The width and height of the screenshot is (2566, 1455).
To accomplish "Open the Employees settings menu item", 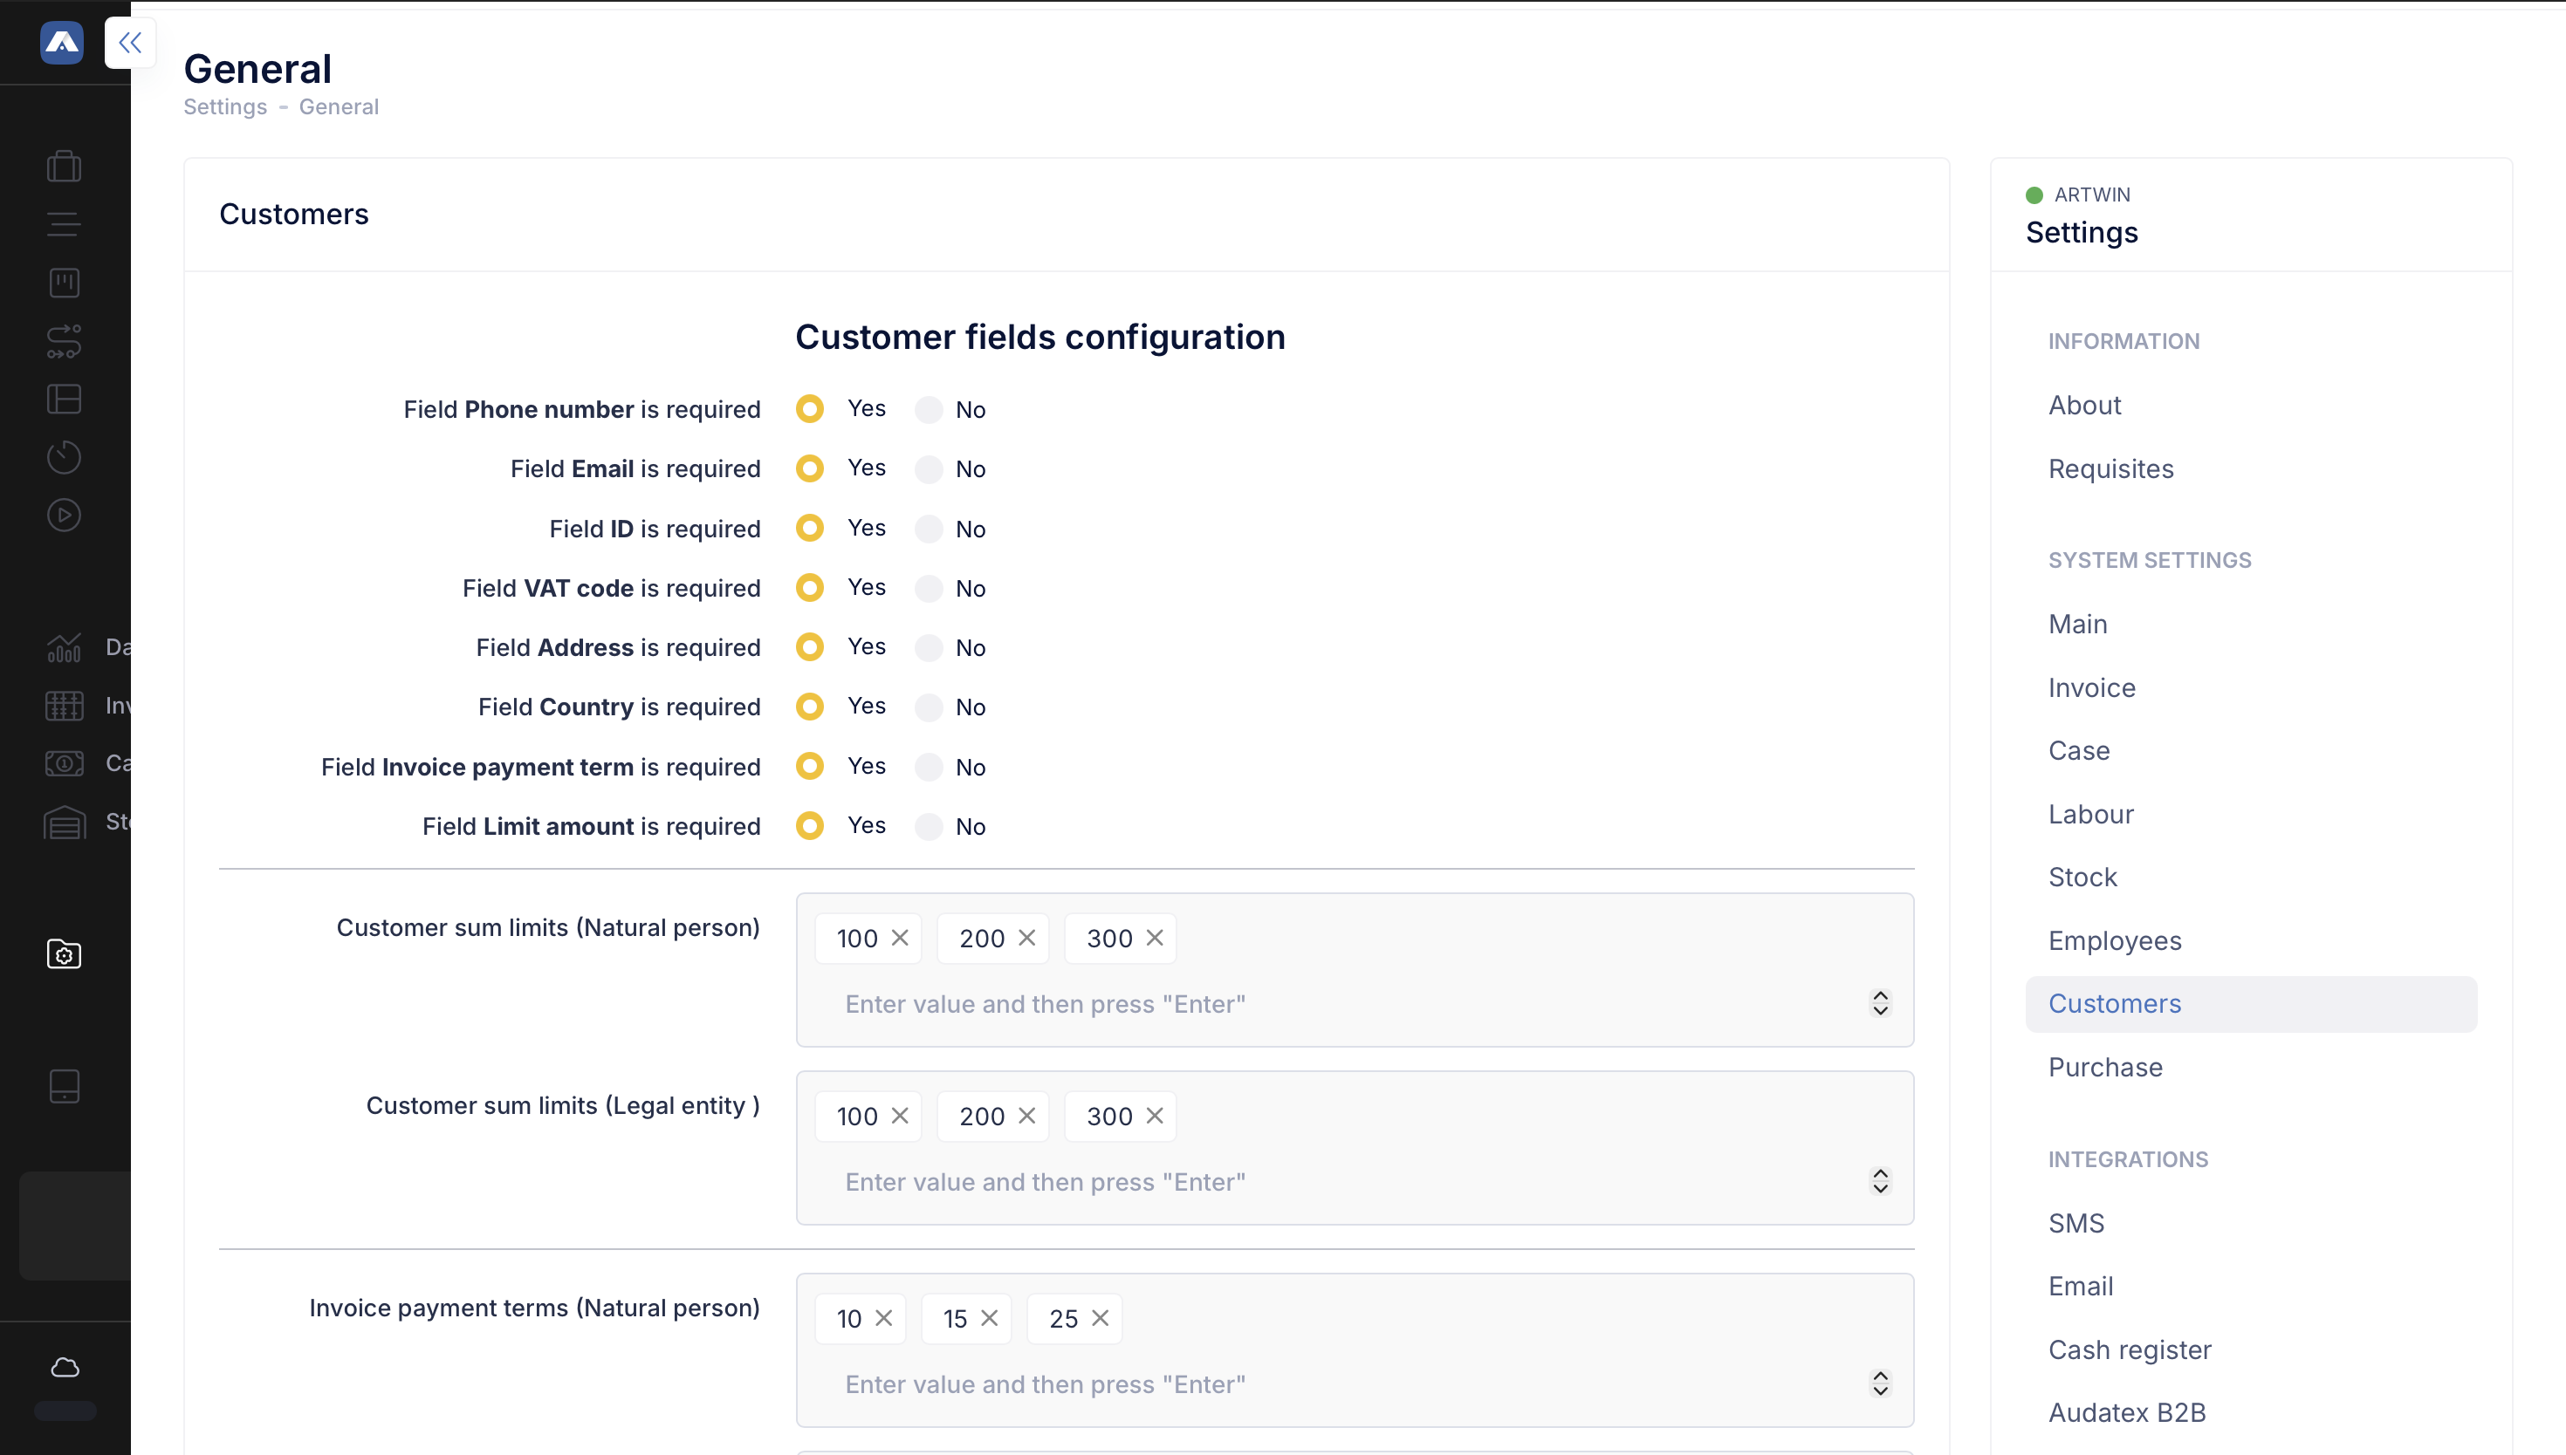I will pos(2114,940).
